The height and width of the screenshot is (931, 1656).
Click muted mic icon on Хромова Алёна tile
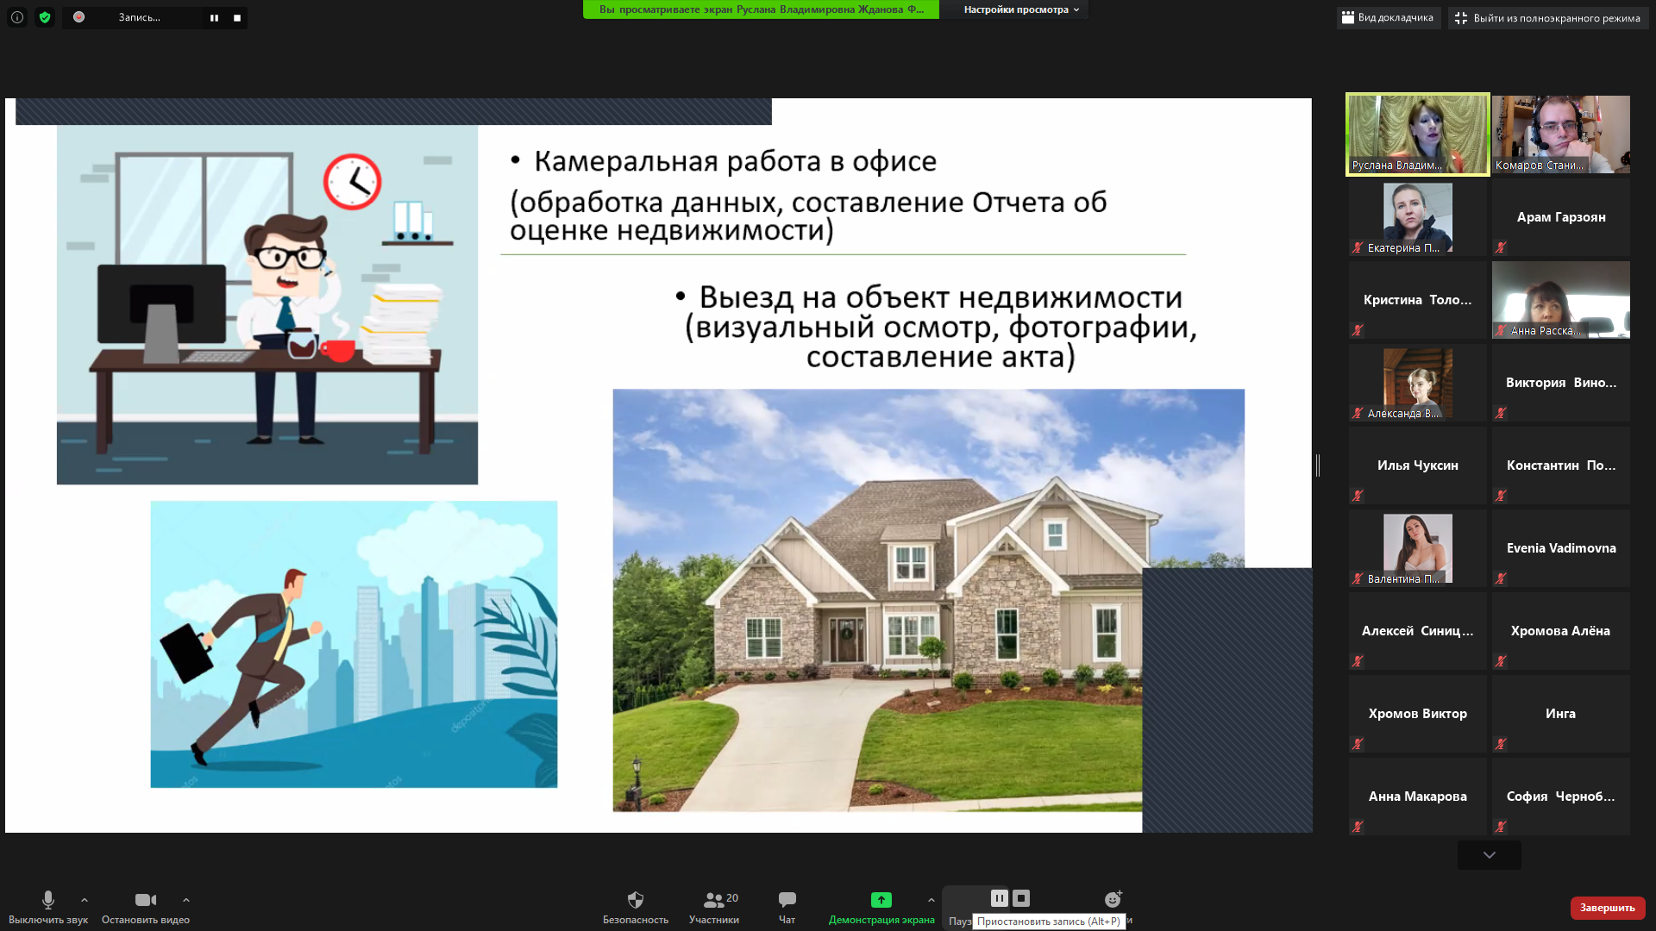click(x=1501, y=661)
